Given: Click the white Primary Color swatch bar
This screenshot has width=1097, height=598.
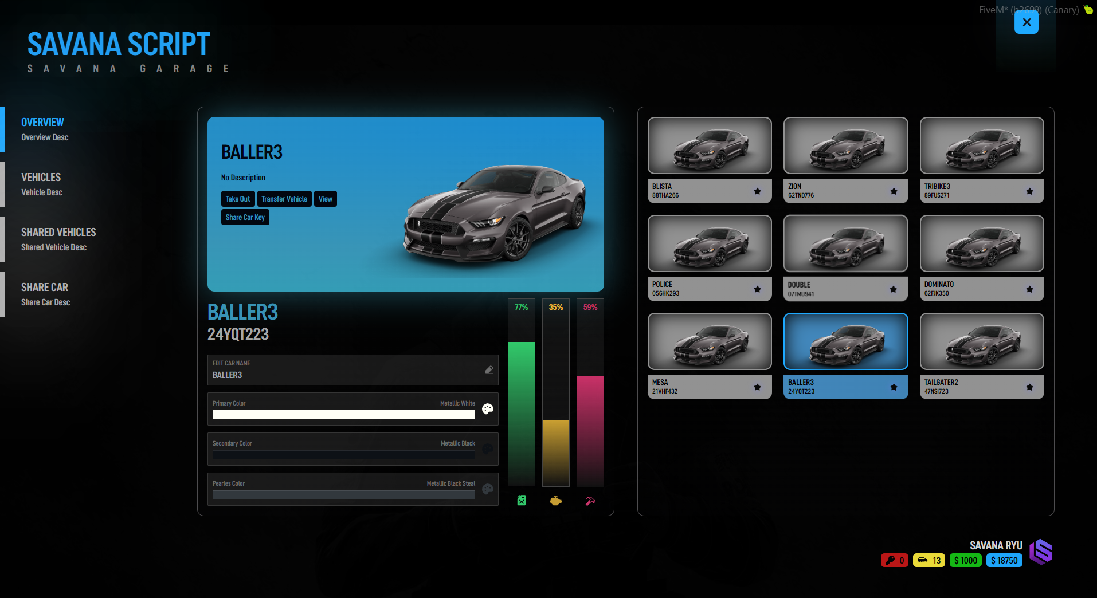Looking at the screenshot, I should point(344,415).
